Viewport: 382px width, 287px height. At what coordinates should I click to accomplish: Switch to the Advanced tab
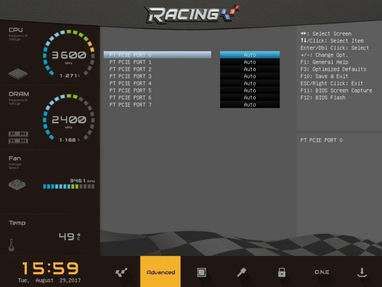160,272
